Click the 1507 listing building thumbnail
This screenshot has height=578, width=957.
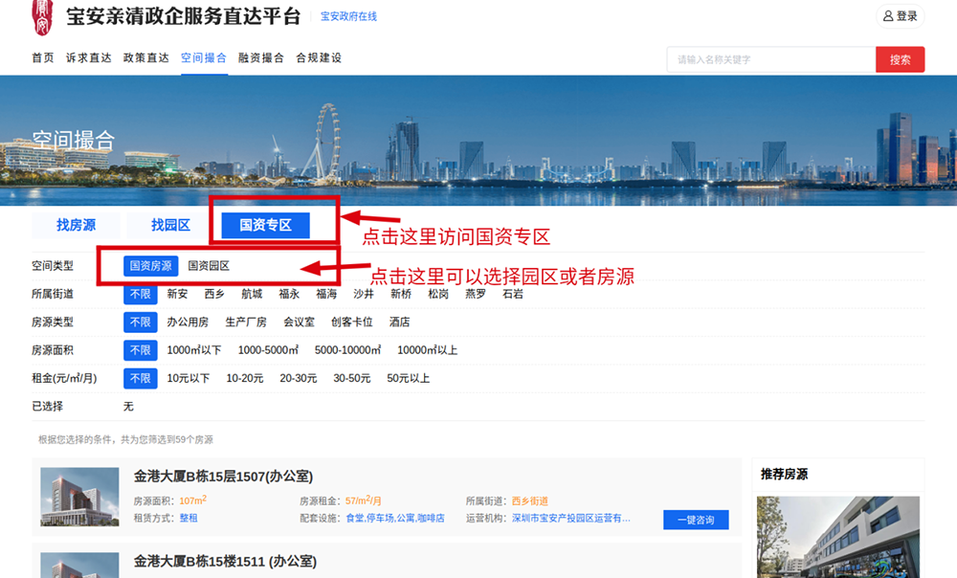pyautogui.click(x=80, y=497)
